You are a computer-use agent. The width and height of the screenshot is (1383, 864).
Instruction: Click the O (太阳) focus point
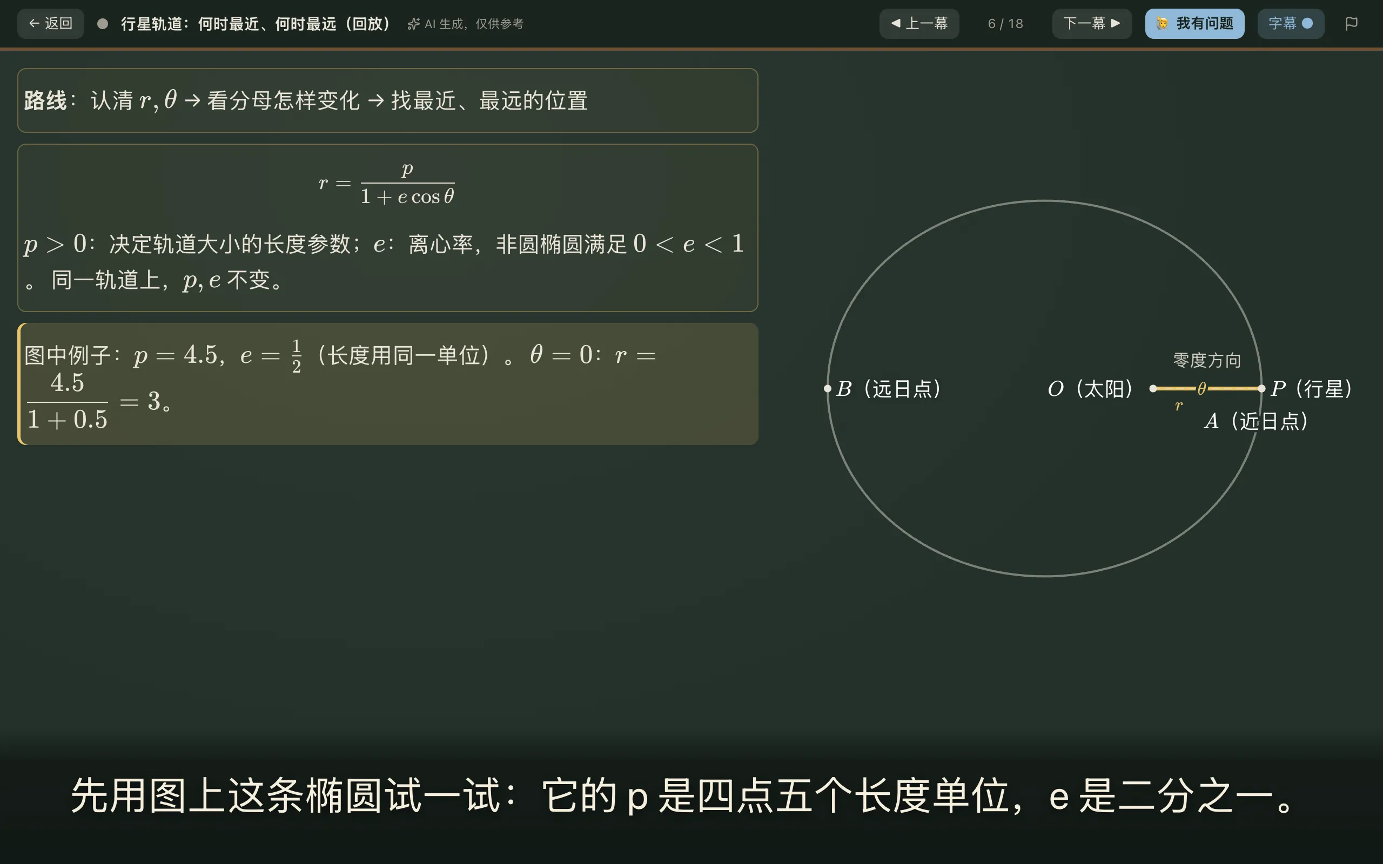pyautogui.click(x=1153, y=389)
